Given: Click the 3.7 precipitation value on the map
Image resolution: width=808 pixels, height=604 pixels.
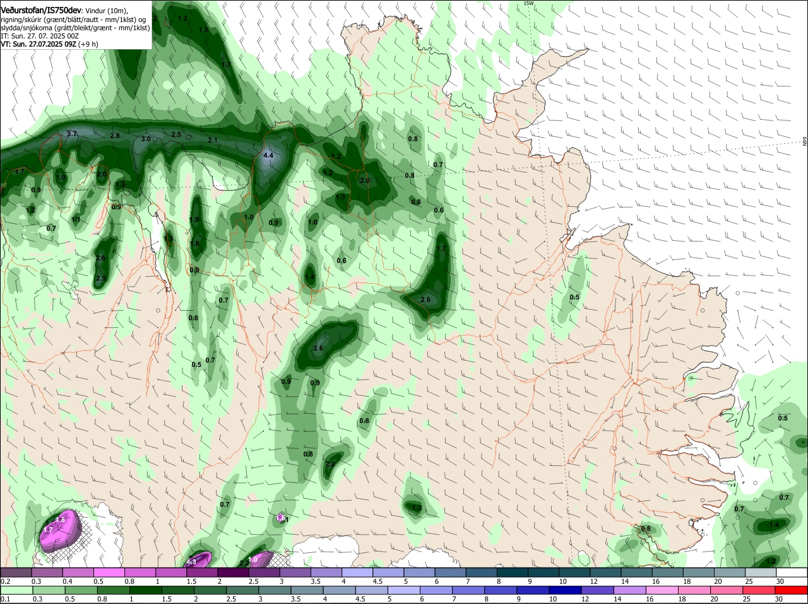Looking at the screenshot, I should coord(71,134).
